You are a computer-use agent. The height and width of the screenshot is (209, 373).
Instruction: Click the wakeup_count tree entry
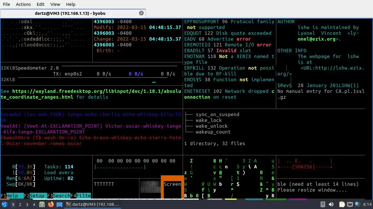click(x=213, y=132)
